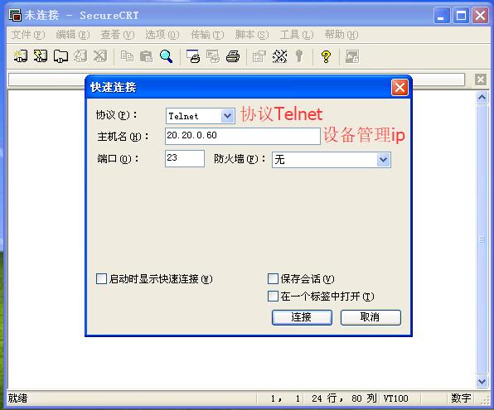This screenshot has height=410, width=494.
Task: Click the 主机名 hostname field showing 20.20.0.60
Action: point(243,136)
